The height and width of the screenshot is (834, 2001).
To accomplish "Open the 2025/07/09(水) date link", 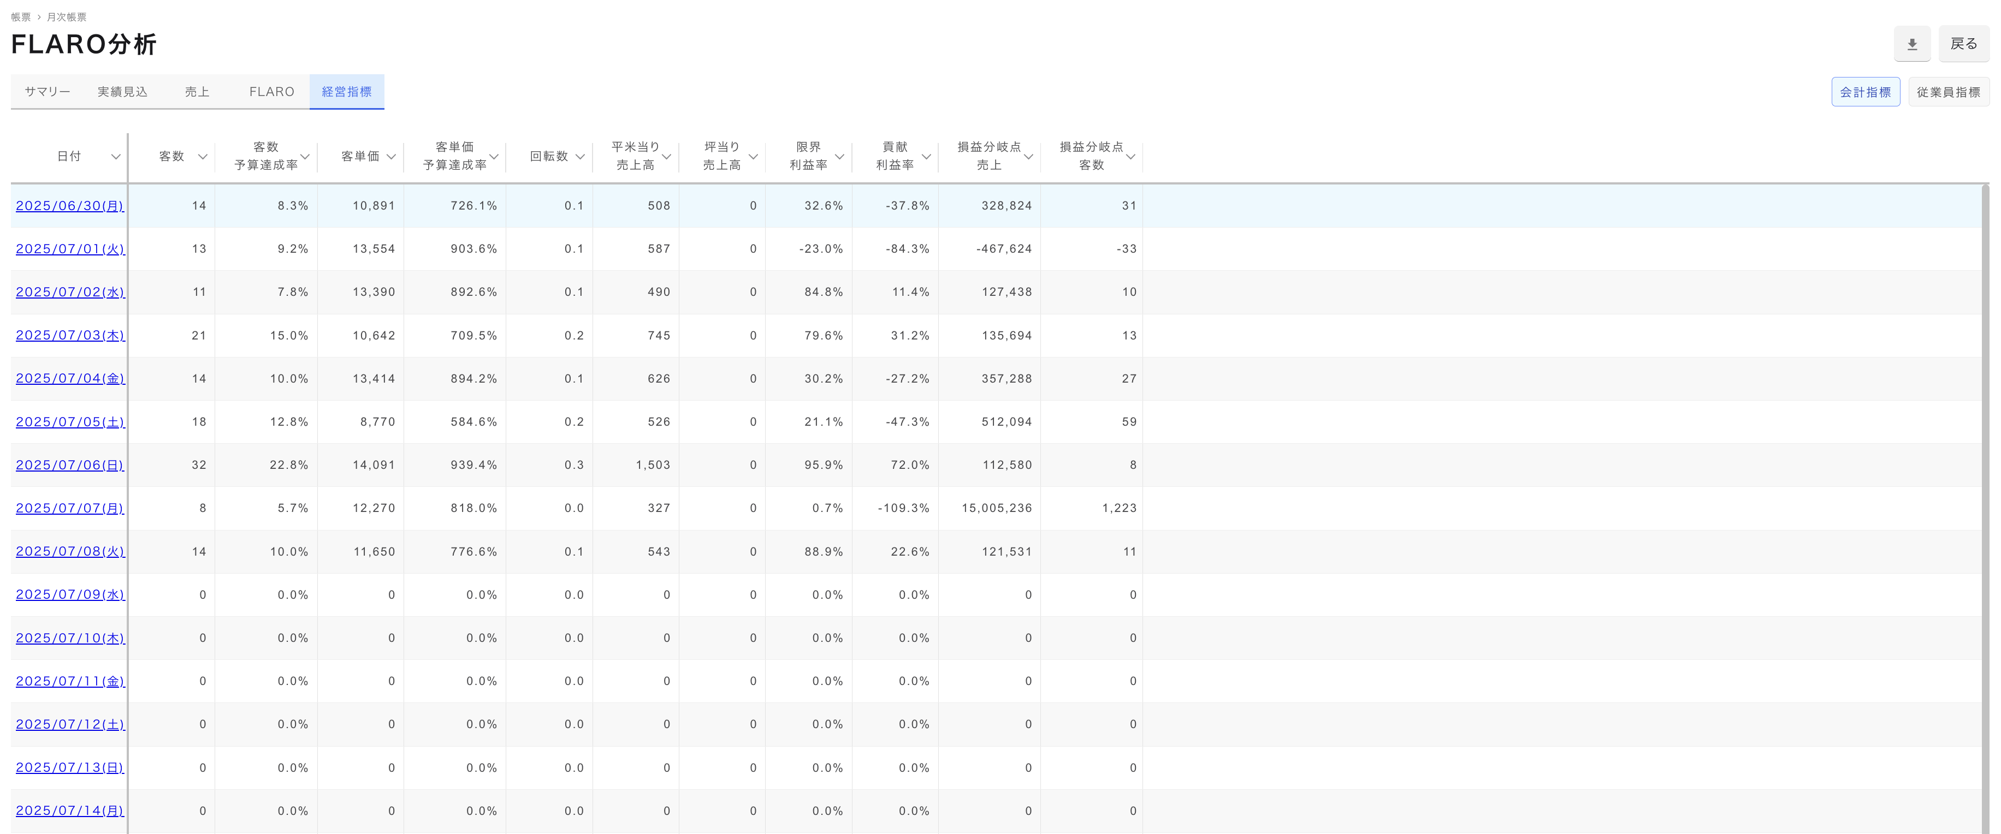I will (70, 595).
